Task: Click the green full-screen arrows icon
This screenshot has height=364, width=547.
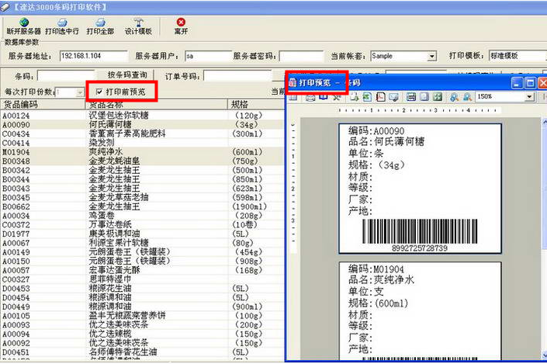Action: [438, 97]
